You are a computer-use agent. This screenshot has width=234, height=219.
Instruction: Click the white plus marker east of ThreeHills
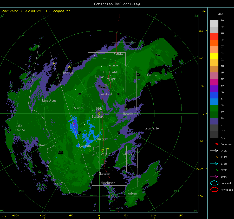(147, 105)
